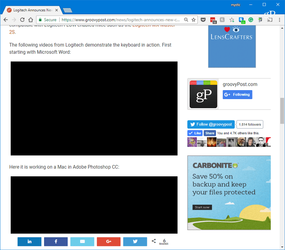Screen dimensions: 285x250
Task: Click the star-plus bookmarks extension icon
Action: click(232, 20)
